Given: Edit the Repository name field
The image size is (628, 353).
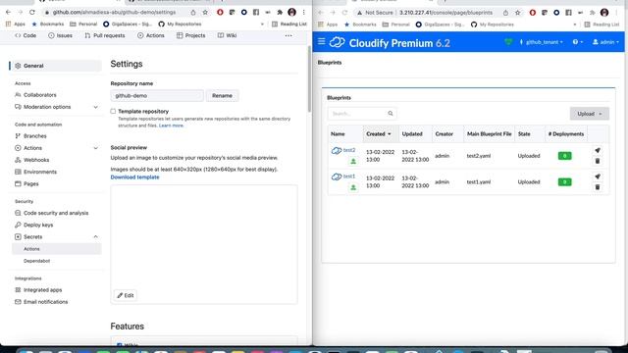Looking at the screenshot, I should tap(157, 96).
